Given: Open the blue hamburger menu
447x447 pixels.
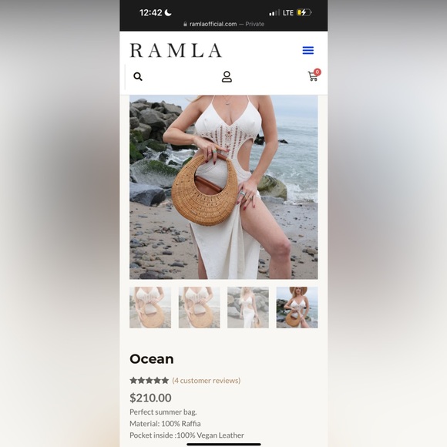Looking at the screenshot, I should [308, 50].
